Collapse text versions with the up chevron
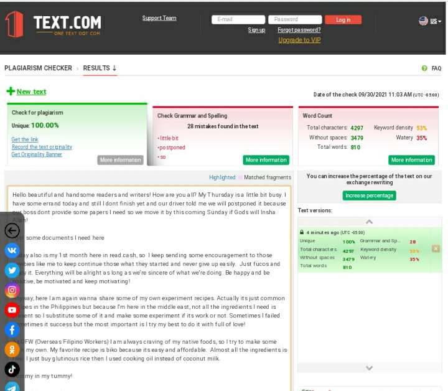 369,222
